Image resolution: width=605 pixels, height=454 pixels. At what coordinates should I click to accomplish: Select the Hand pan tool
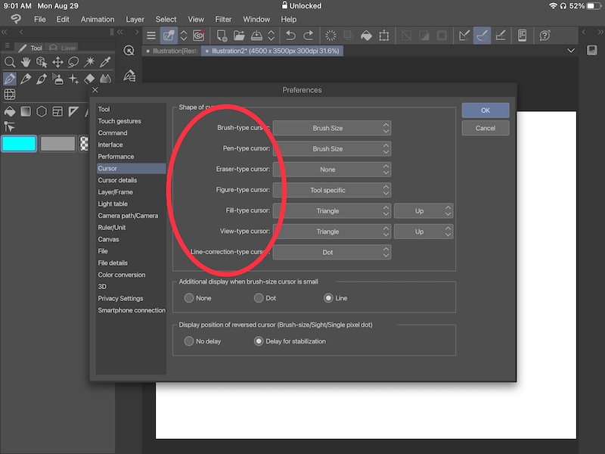(x=26, y=62)
